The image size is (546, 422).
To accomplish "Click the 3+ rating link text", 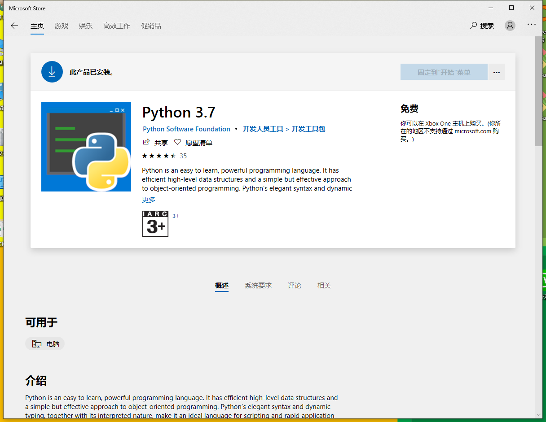I will click(176, 216).
